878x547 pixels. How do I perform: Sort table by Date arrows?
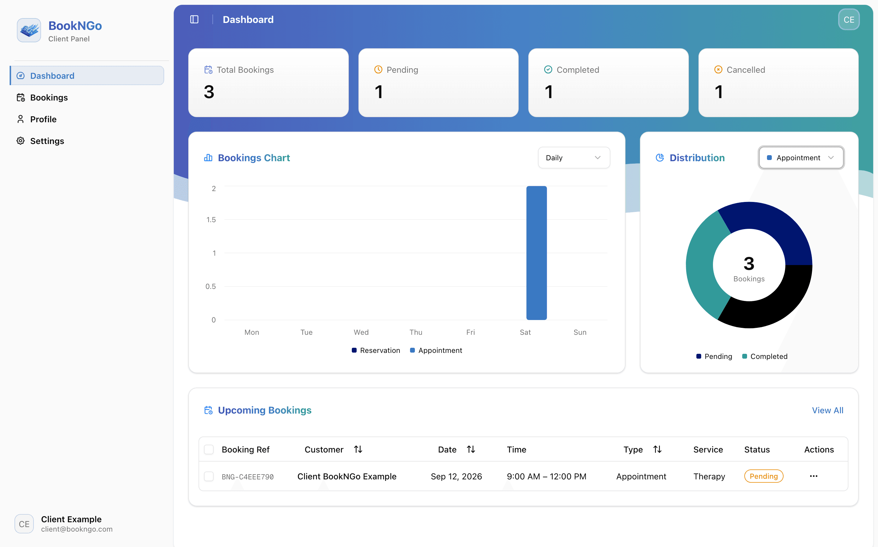coord(471,449)
